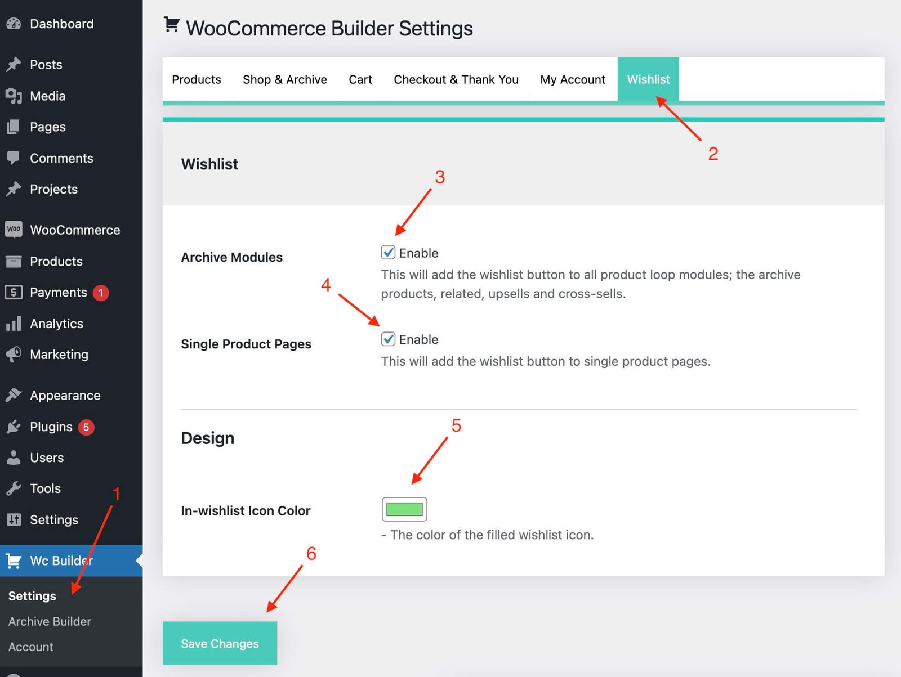901x677 pixels.
Task: Click the cart icon beside page title
Action: coord(172,25)
